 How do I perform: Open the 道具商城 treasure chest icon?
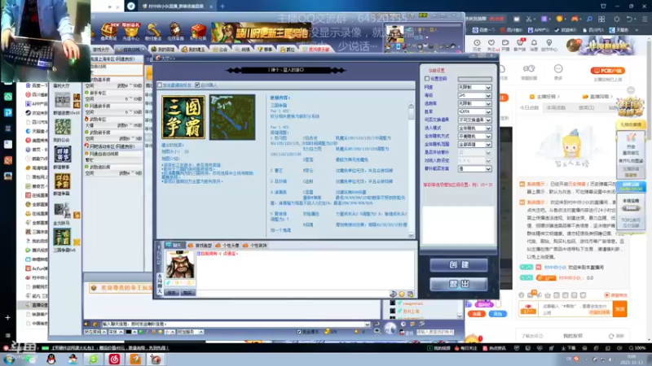(108, 31)
